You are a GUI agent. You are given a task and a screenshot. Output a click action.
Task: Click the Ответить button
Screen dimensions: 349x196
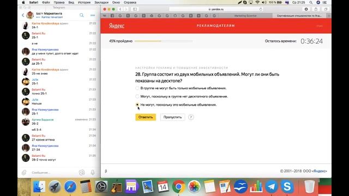(x=146, y=117)
